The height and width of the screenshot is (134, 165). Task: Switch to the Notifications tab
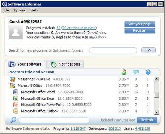pyautogui.click(x=65, y=64)
